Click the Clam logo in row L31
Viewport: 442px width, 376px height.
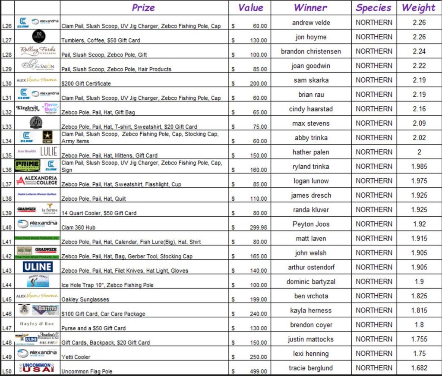23,94
